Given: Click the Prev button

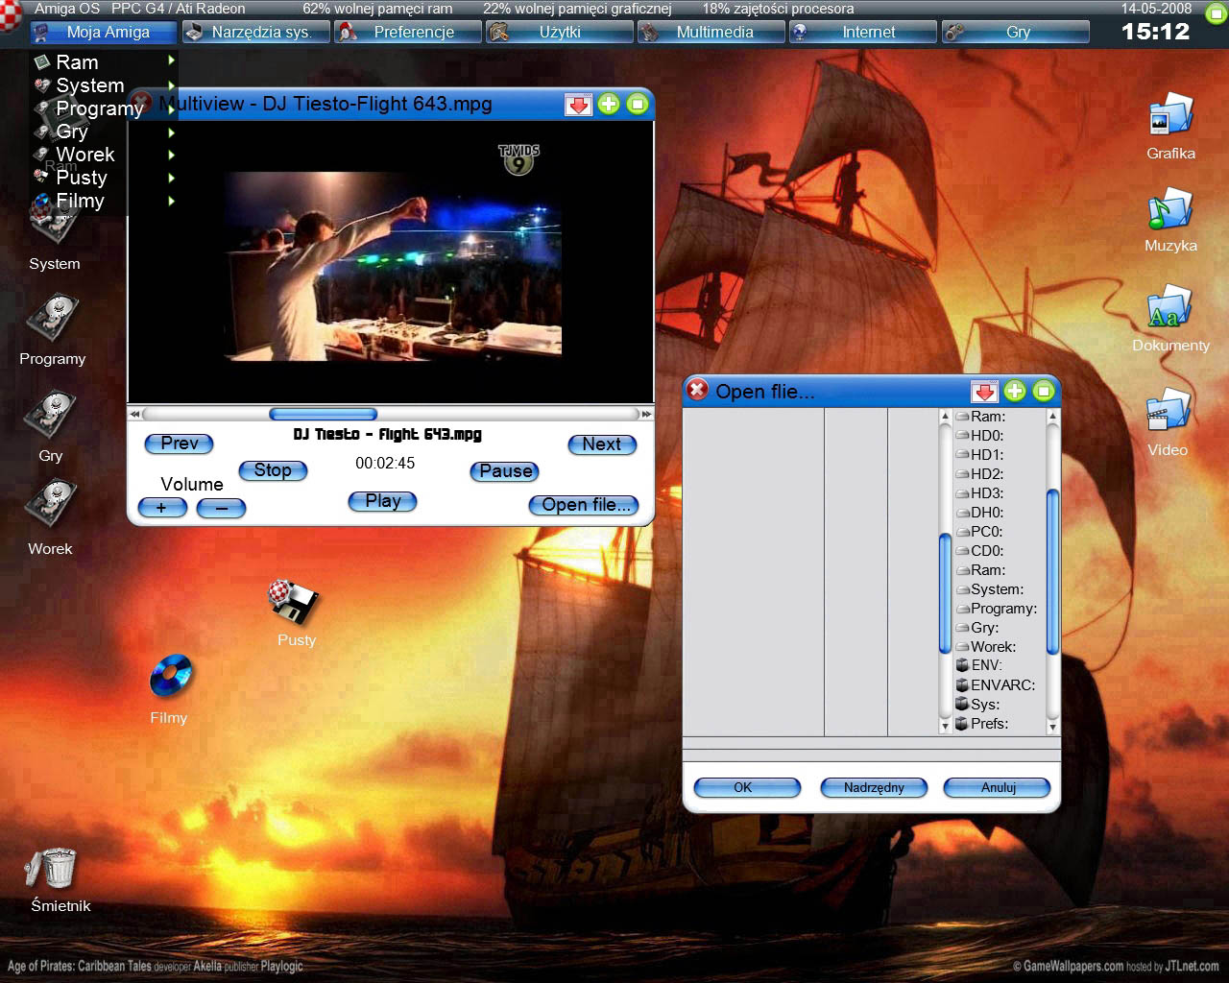Looking at the screenshot, I should 179,444.
